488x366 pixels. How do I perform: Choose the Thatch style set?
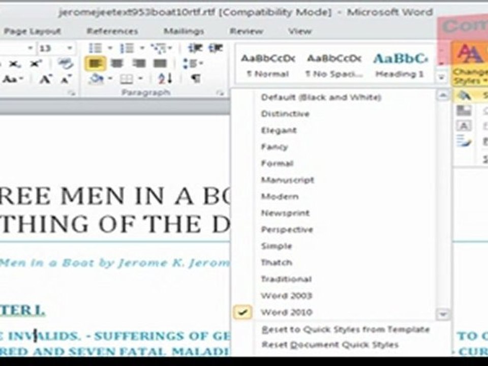(277, 263)
